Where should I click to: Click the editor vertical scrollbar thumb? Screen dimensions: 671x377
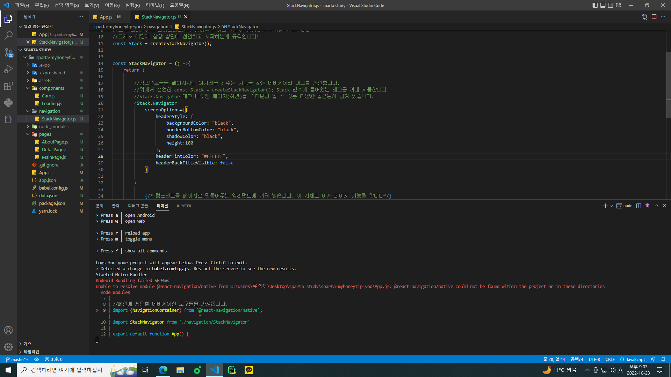(668, 85)
